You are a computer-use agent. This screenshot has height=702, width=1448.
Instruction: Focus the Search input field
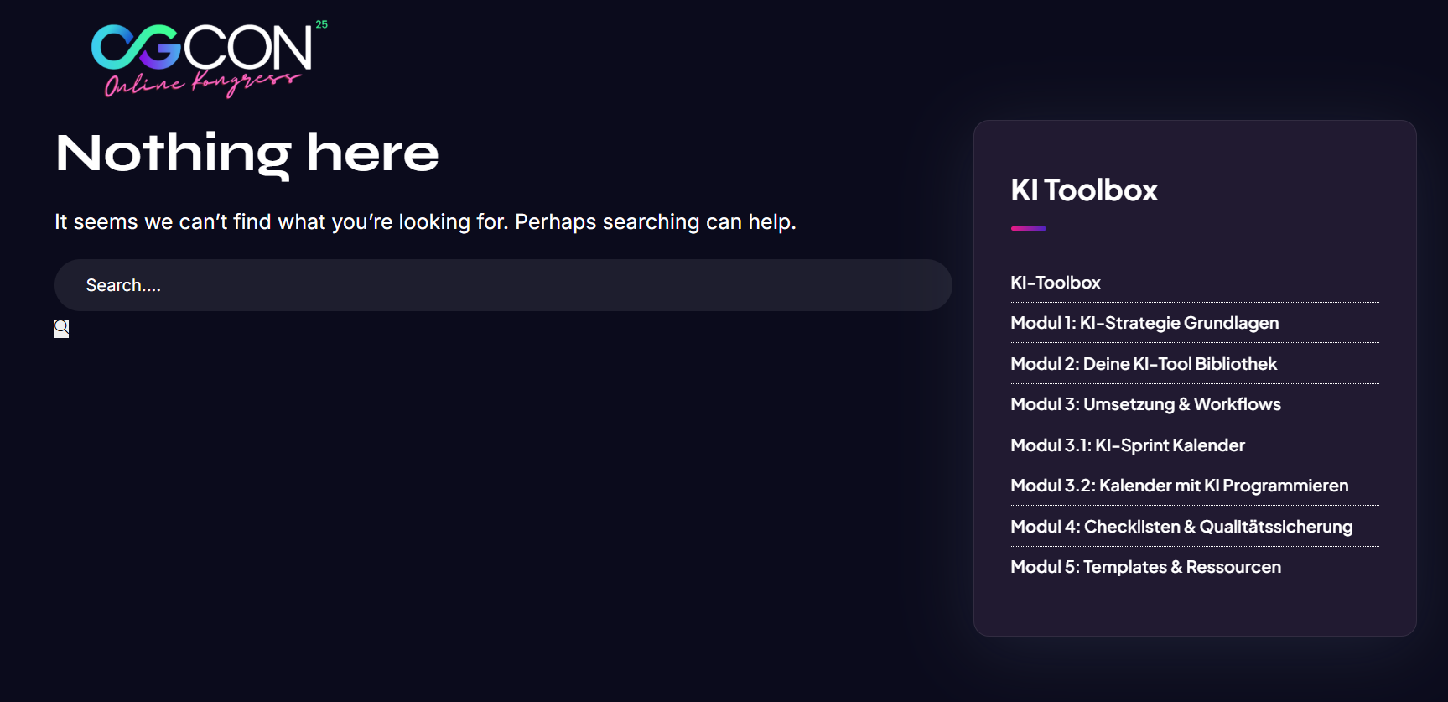(503, 285)
